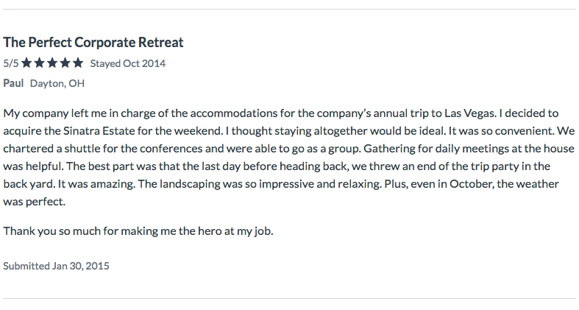Click the Dayton, OH location text
Image resolution: width=579 pixels, height=310 pixels.
(57, 83)
